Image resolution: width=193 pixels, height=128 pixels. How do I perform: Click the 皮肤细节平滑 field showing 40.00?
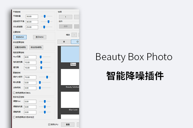point(32,22)
